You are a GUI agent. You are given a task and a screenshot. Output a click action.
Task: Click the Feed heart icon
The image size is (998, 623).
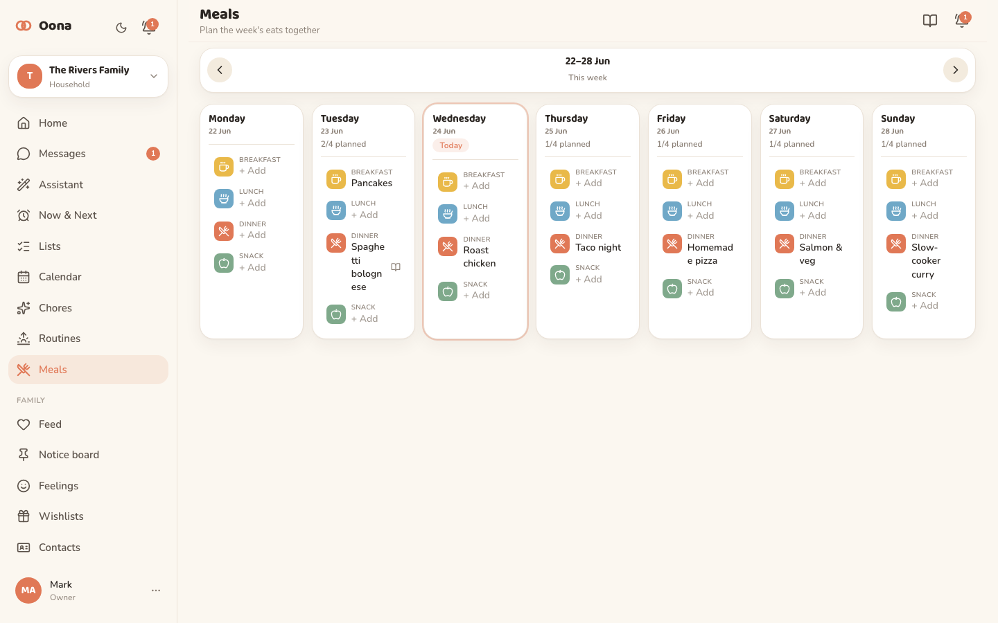24,424
